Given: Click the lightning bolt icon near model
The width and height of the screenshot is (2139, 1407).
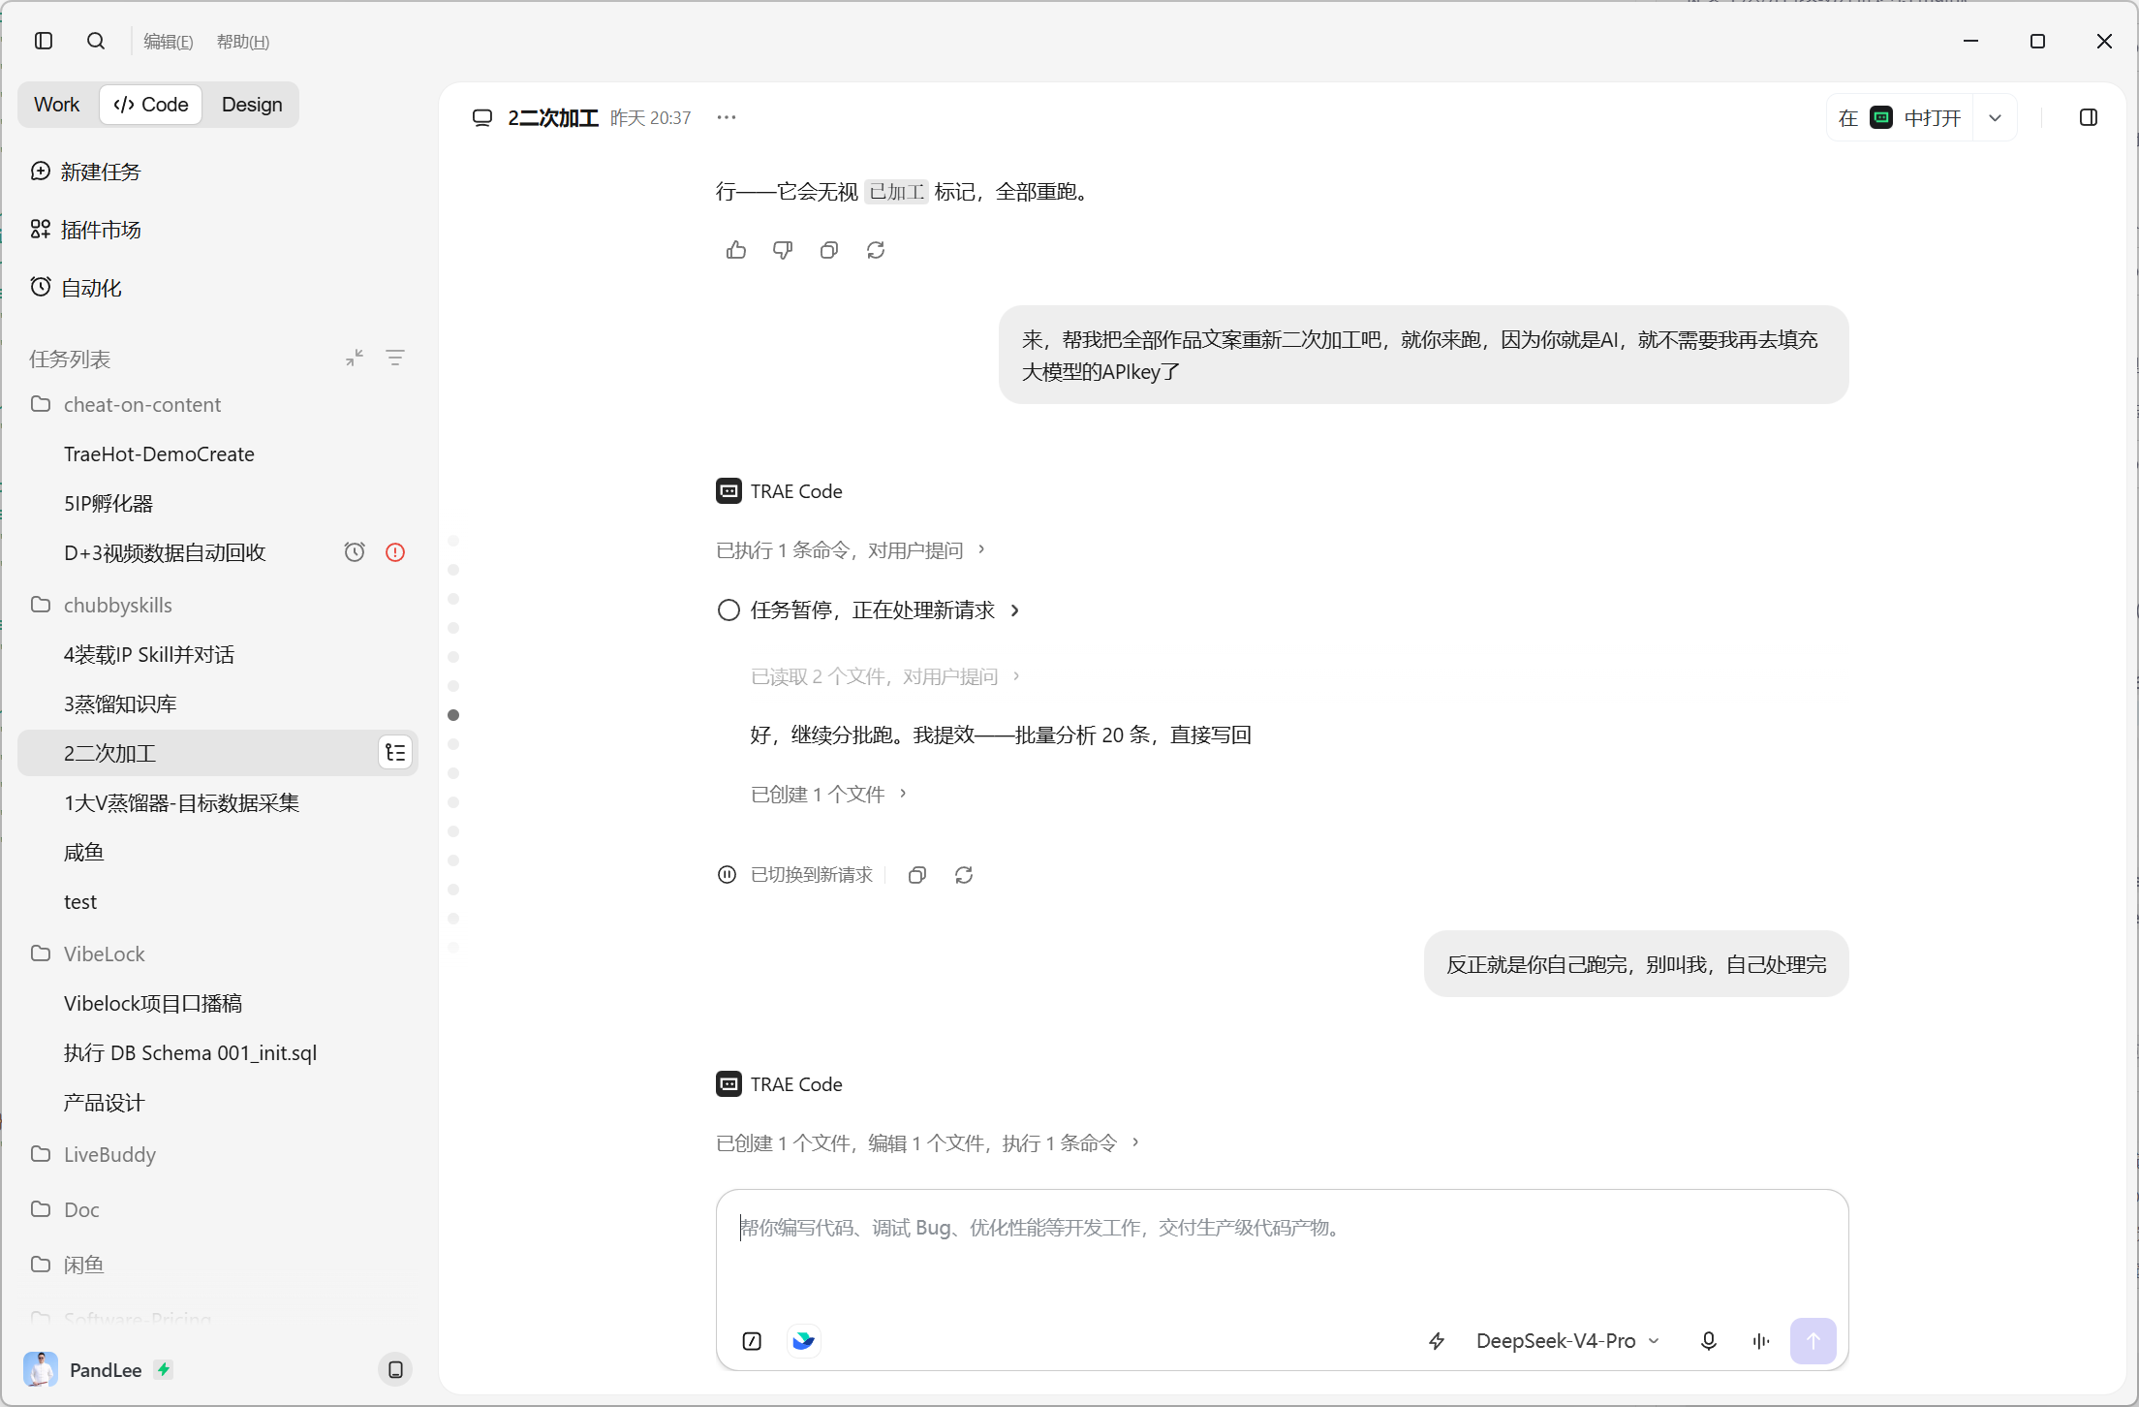Looking at the screenshot, I should click(x=1437, y=1341).
